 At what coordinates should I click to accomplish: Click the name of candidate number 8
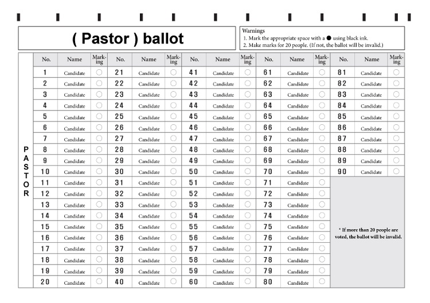click(75, 150)
